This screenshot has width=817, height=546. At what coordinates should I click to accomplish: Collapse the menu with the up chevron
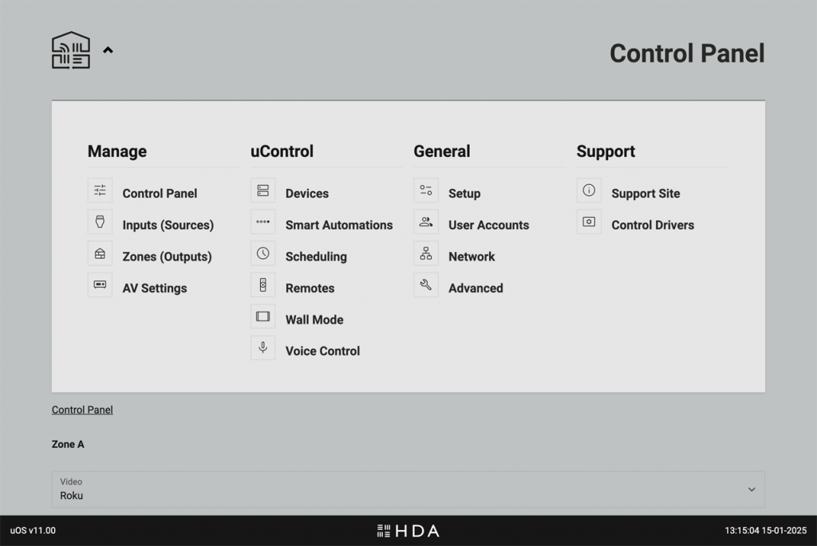click(108, 50)
